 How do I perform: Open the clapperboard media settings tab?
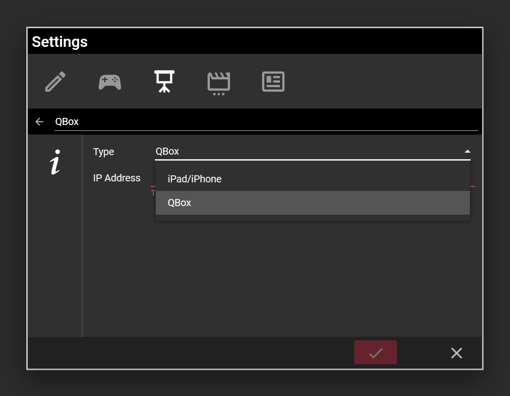[218, 83]
